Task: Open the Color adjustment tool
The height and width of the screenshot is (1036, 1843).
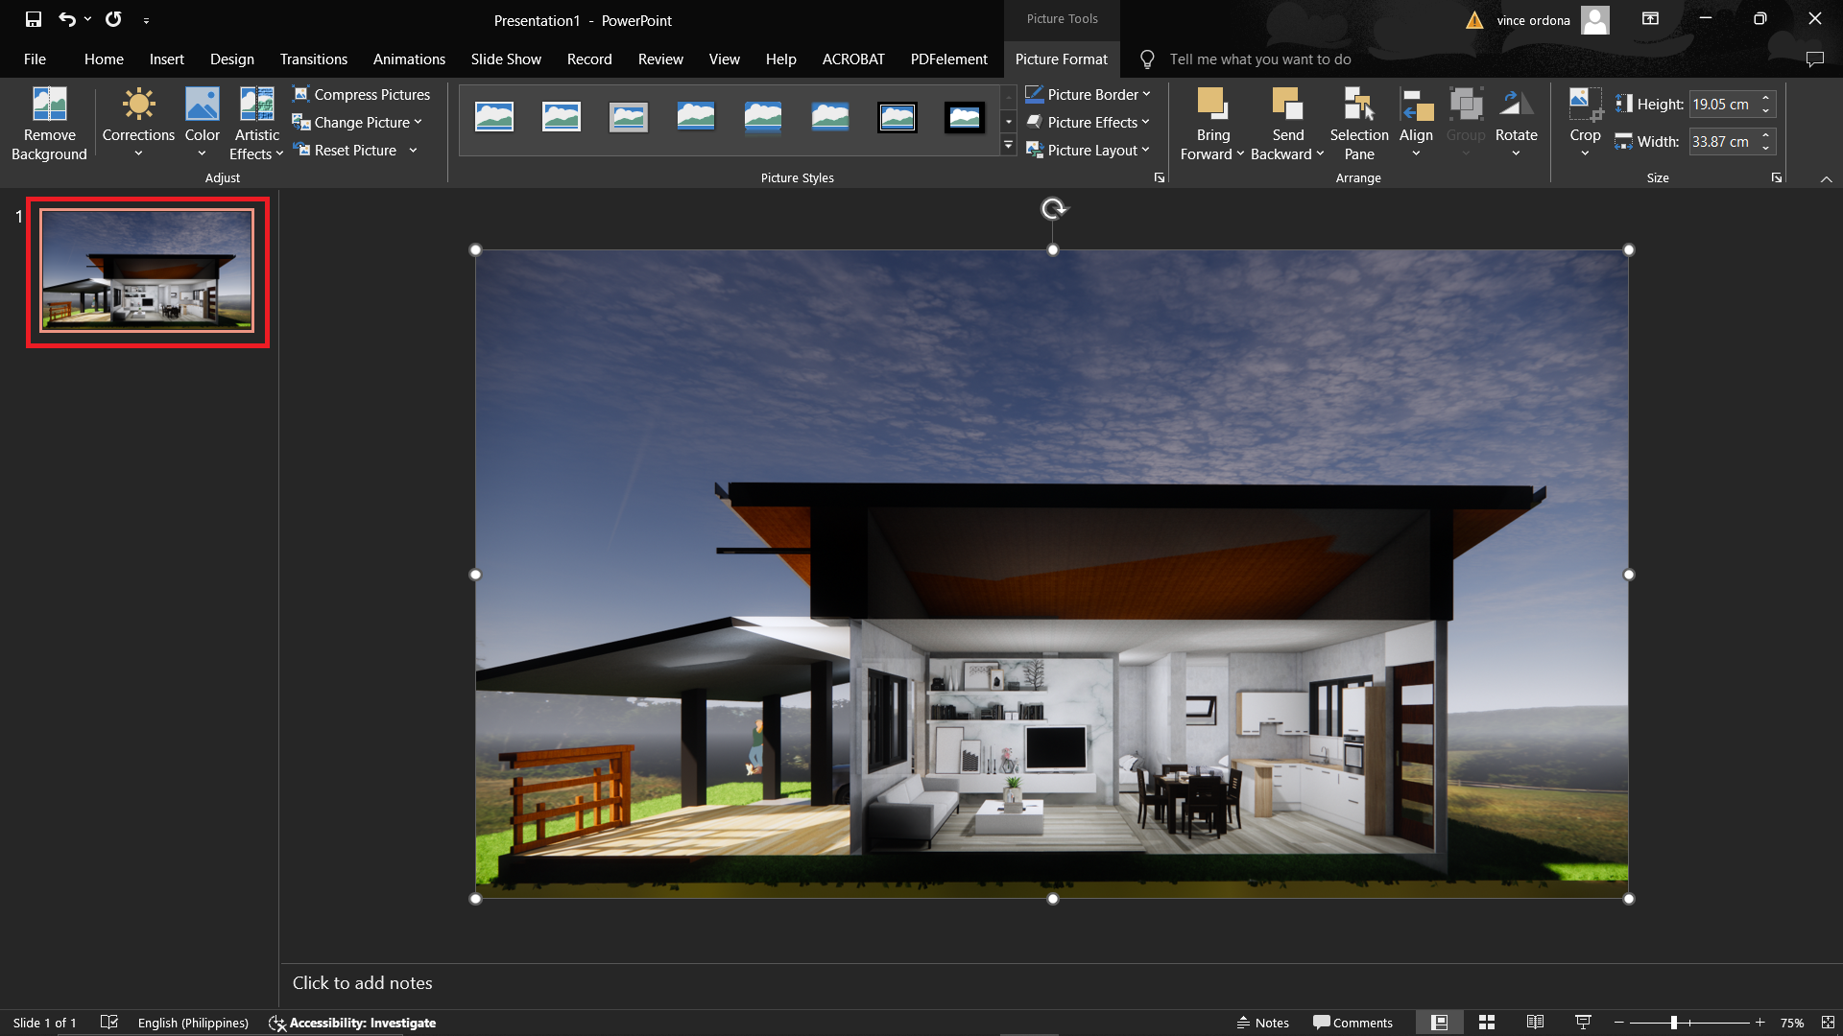Action: coord(202,123)
